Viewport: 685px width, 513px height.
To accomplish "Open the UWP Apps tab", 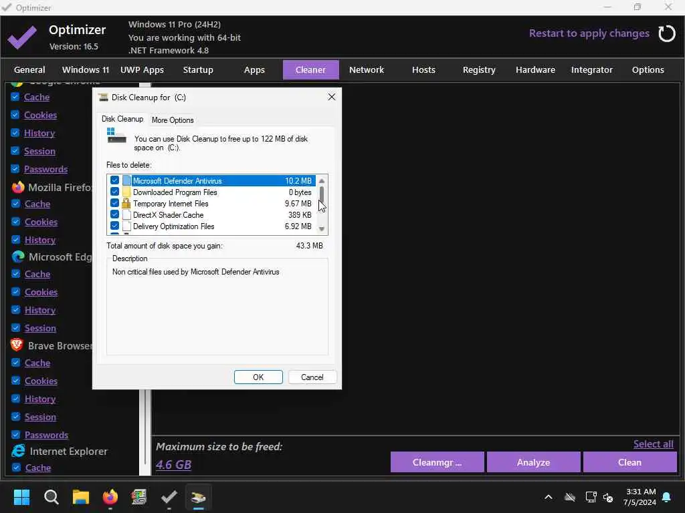I will pos(142,69).
